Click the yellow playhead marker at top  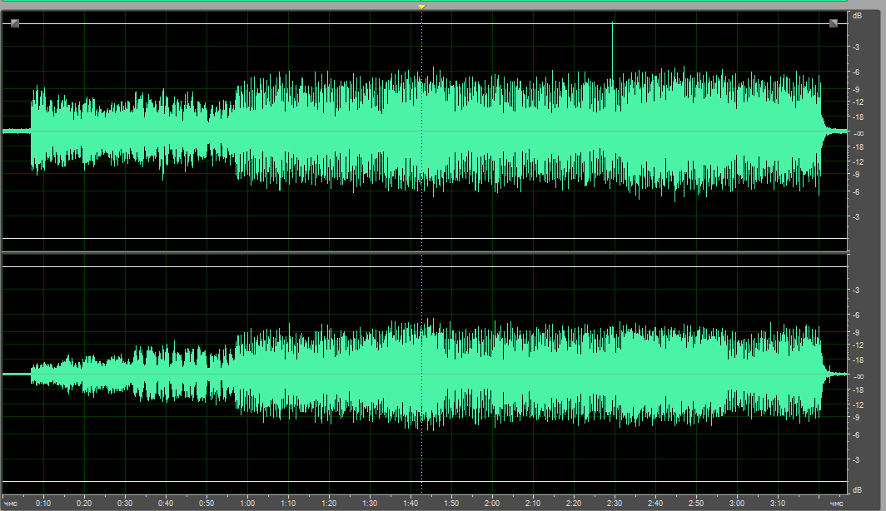[422, 7]
